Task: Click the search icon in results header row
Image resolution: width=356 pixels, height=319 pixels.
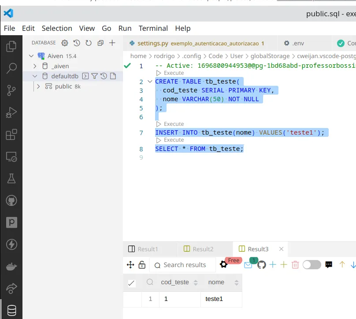Action: coord(150,282)
